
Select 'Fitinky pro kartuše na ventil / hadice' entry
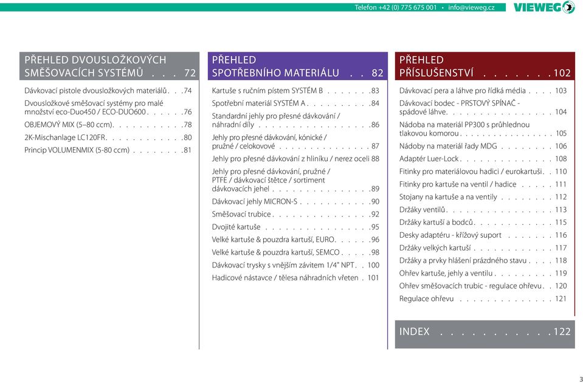coord(483,184)
